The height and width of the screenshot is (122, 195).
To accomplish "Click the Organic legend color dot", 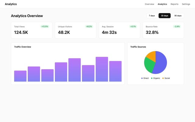I will (152, 78).
